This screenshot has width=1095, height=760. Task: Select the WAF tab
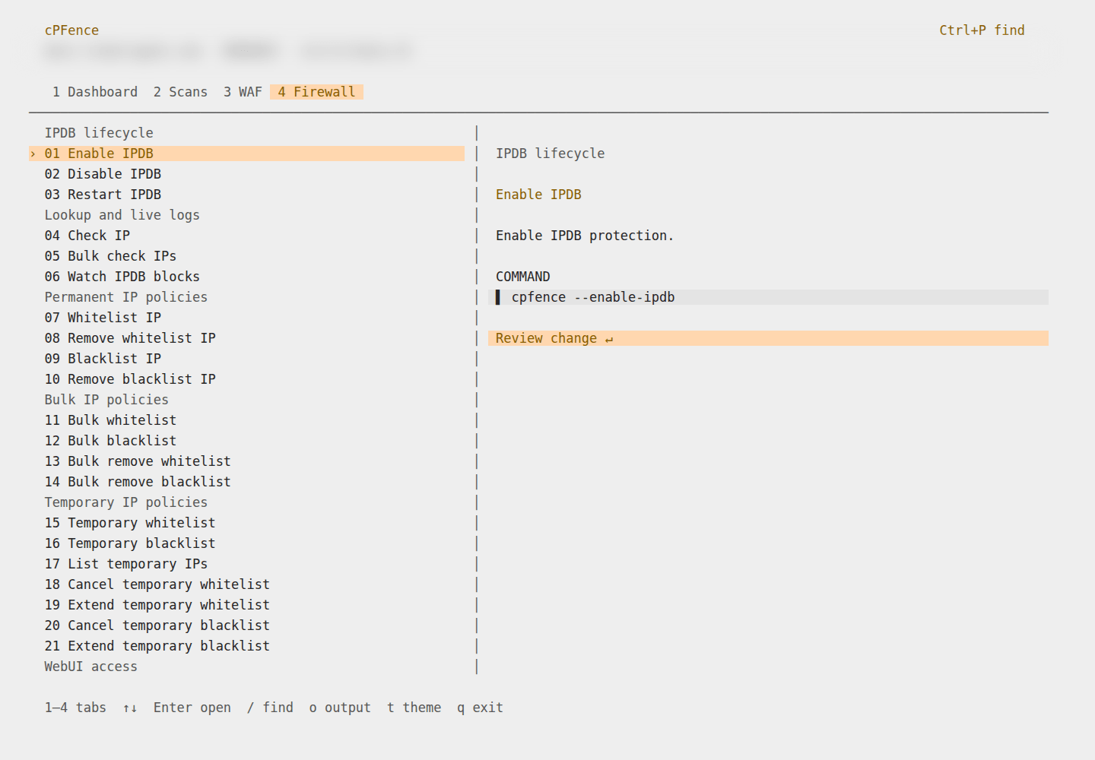tap(243, 92)
